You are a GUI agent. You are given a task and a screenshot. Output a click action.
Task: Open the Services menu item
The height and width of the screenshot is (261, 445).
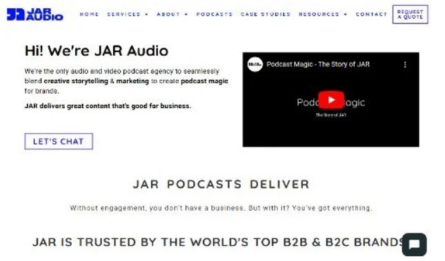123,14
